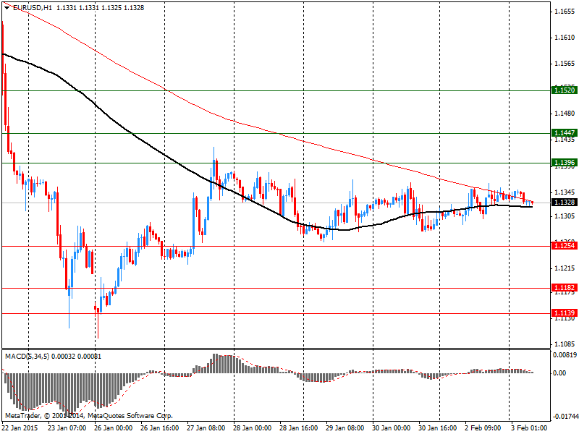
Task: Click the 30 Jan 00:00 time label
Action: [x=391, y=428]
